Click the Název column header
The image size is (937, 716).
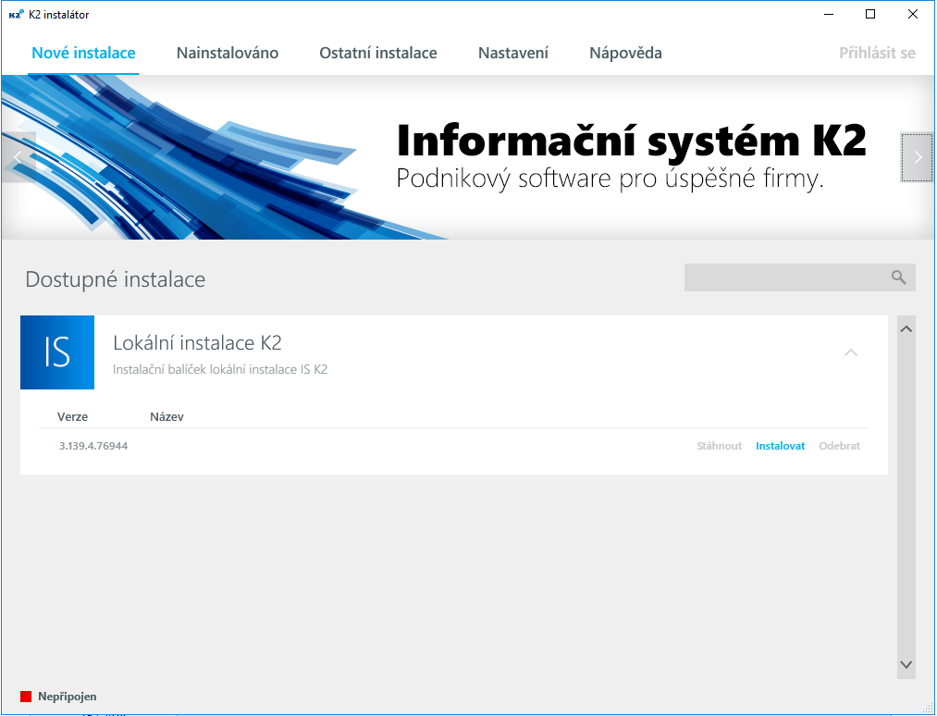166,416
